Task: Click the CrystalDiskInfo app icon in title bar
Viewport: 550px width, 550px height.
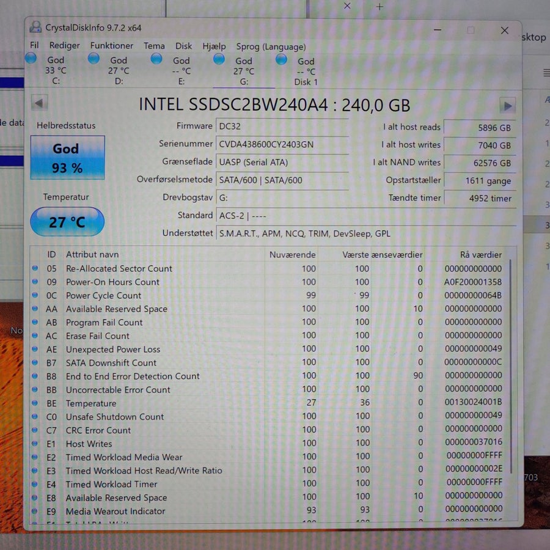Action: click(35, 27)
